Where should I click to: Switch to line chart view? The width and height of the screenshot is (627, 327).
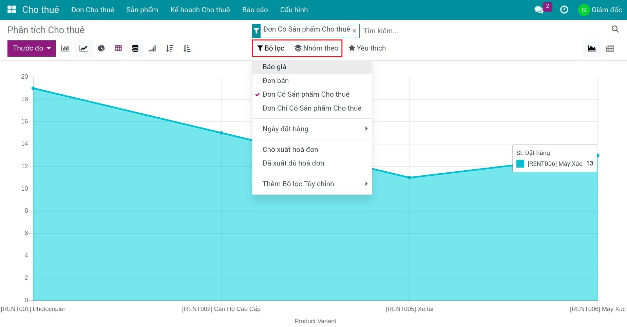83,48
